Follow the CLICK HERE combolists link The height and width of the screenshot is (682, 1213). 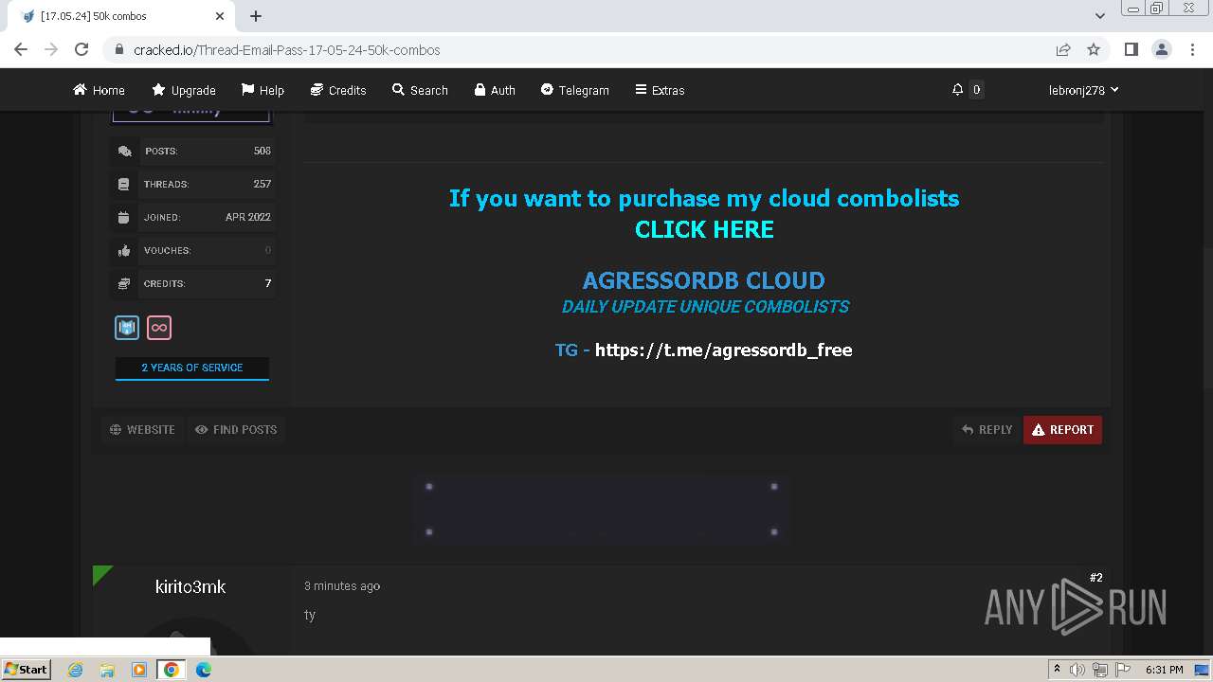point(704,229)
